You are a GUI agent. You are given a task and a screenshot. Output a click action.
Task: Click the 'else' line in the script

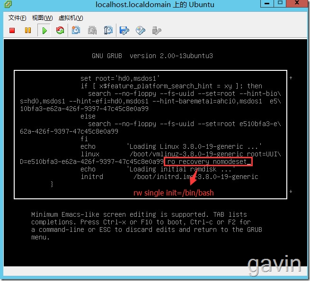tap(88, 116)
